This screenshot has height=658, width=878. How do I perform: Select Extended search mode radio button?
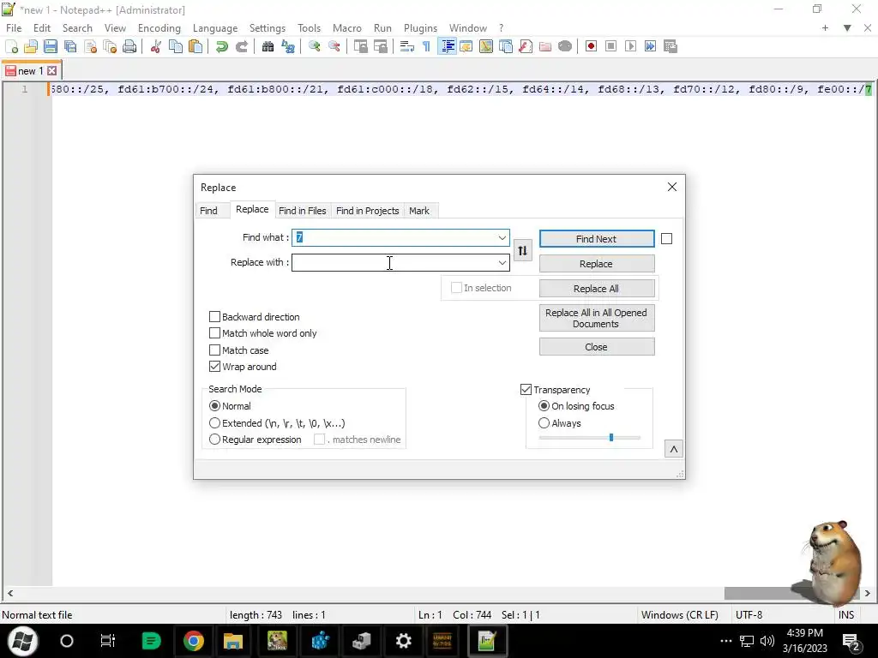click(214, 423)
